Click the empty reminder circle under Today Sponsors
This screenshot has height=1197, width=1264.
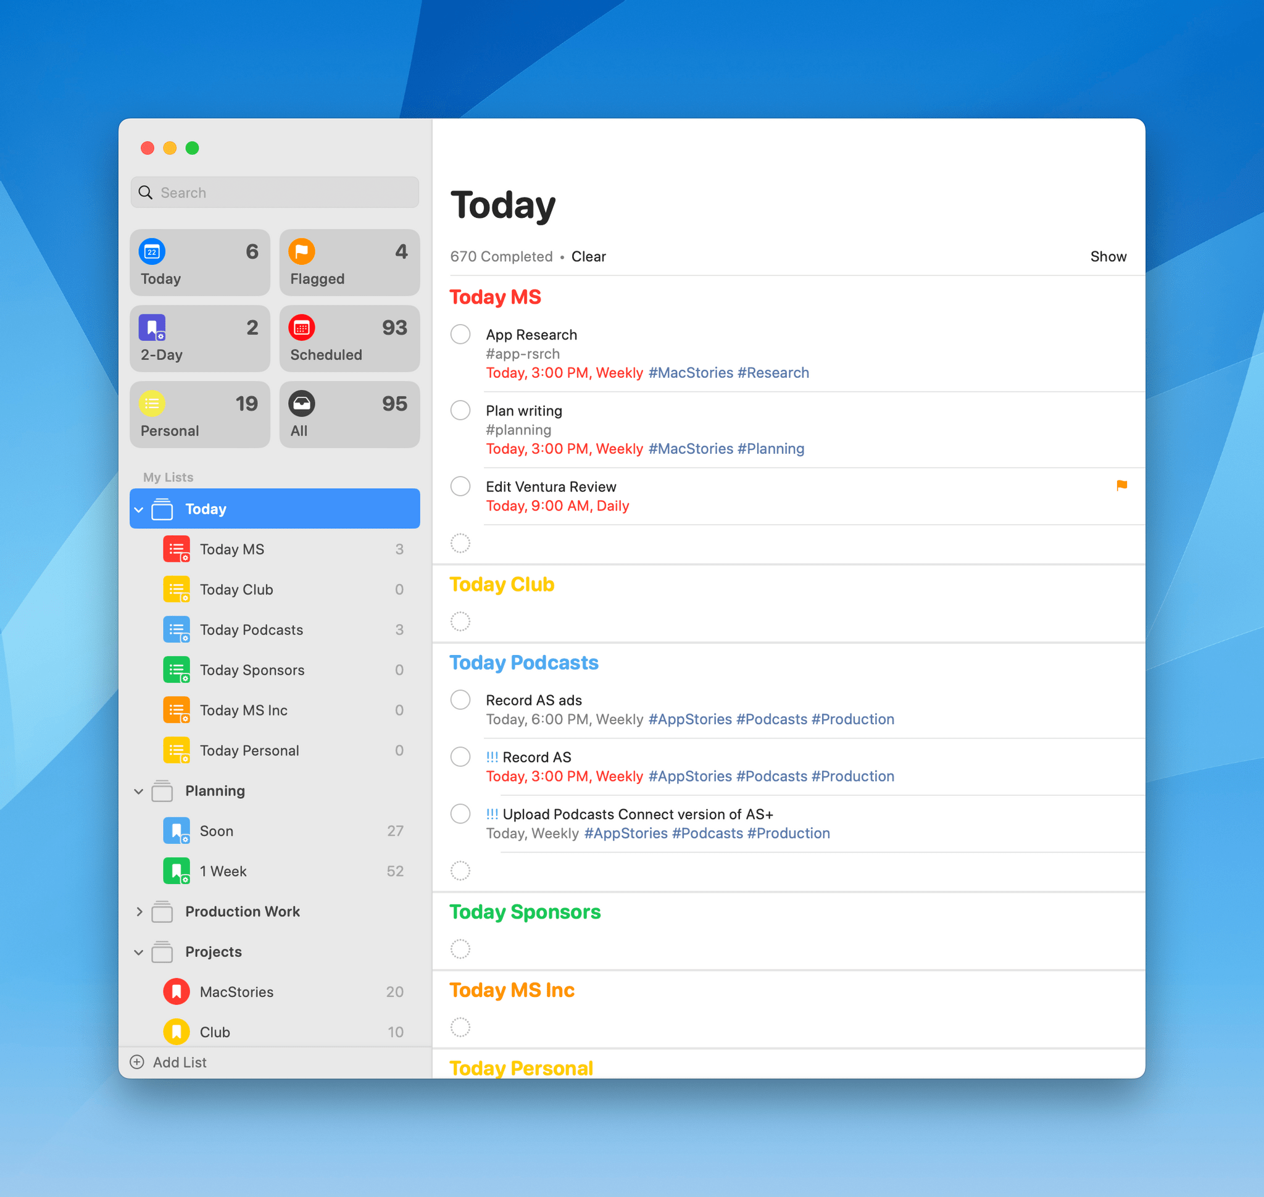460,949
